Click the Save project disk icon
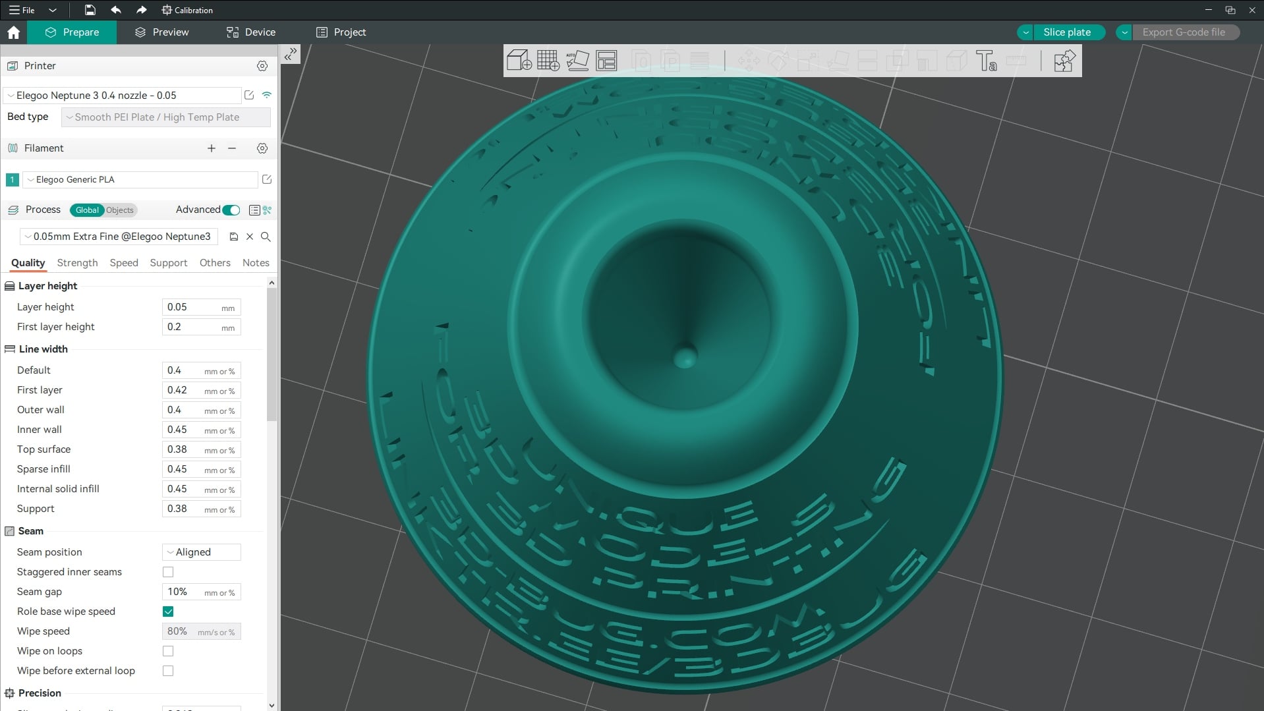 click(90, 10)
